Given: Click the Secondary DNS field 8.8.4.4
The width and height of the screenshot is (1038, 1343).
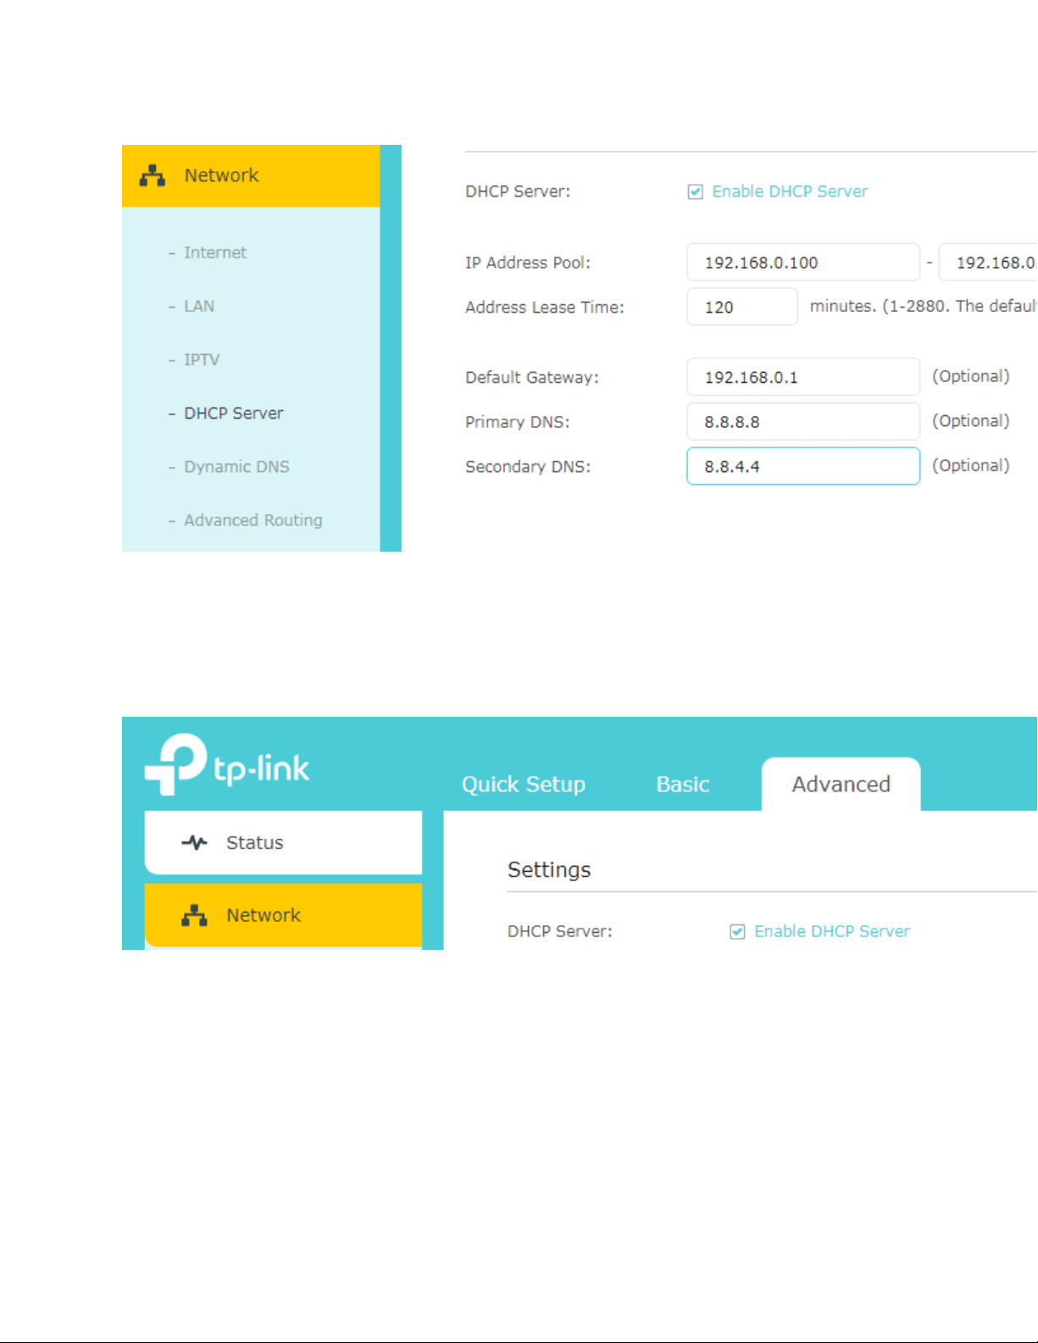Looking at the screenshot, I should click(x=803, y=466).
